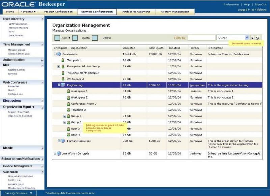The image size is (270, 196).
Task: Click the New icon box in toolbar
Action: click(x=57, y=38)
